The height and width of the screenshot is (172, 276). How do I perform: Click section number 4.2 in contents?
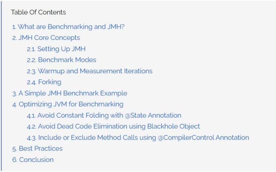tap(32, 127)
